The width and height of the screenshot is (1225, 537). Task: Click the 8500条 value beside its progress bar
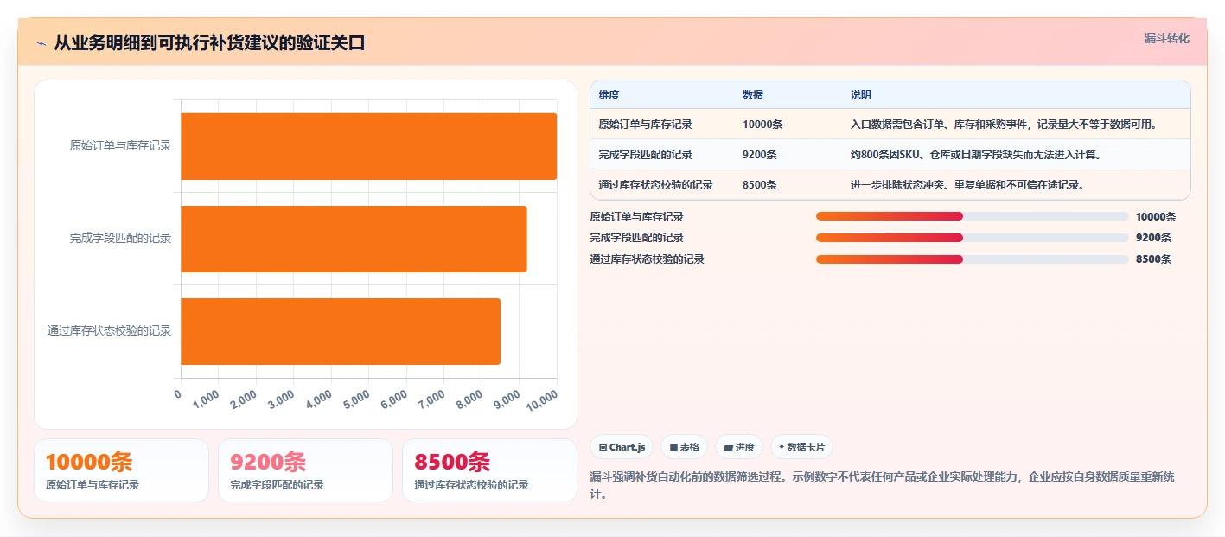1153,259
